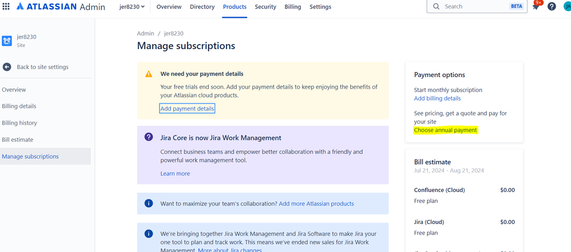Open Billing history in the sidebar
This screenshot has width=571, height=252.
coord(19,123)
